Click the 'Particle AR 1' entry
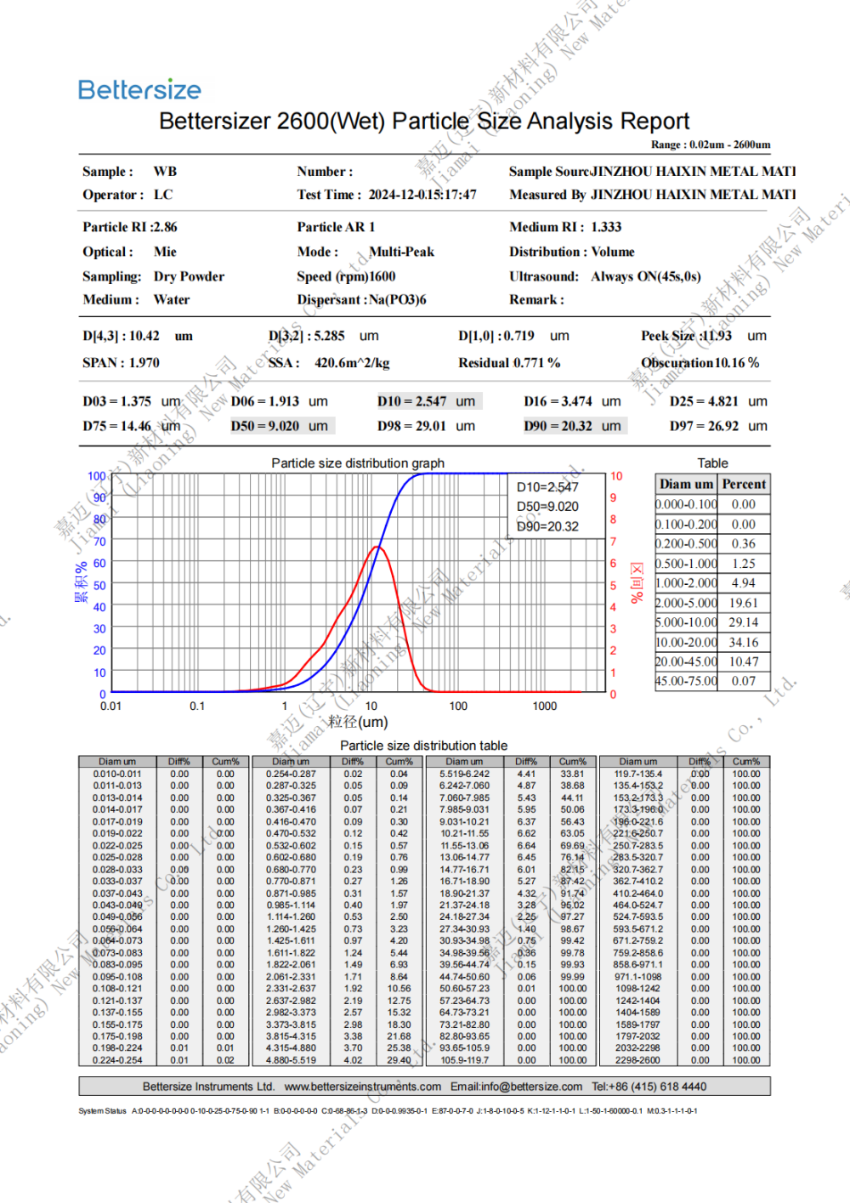 [336, 227]
